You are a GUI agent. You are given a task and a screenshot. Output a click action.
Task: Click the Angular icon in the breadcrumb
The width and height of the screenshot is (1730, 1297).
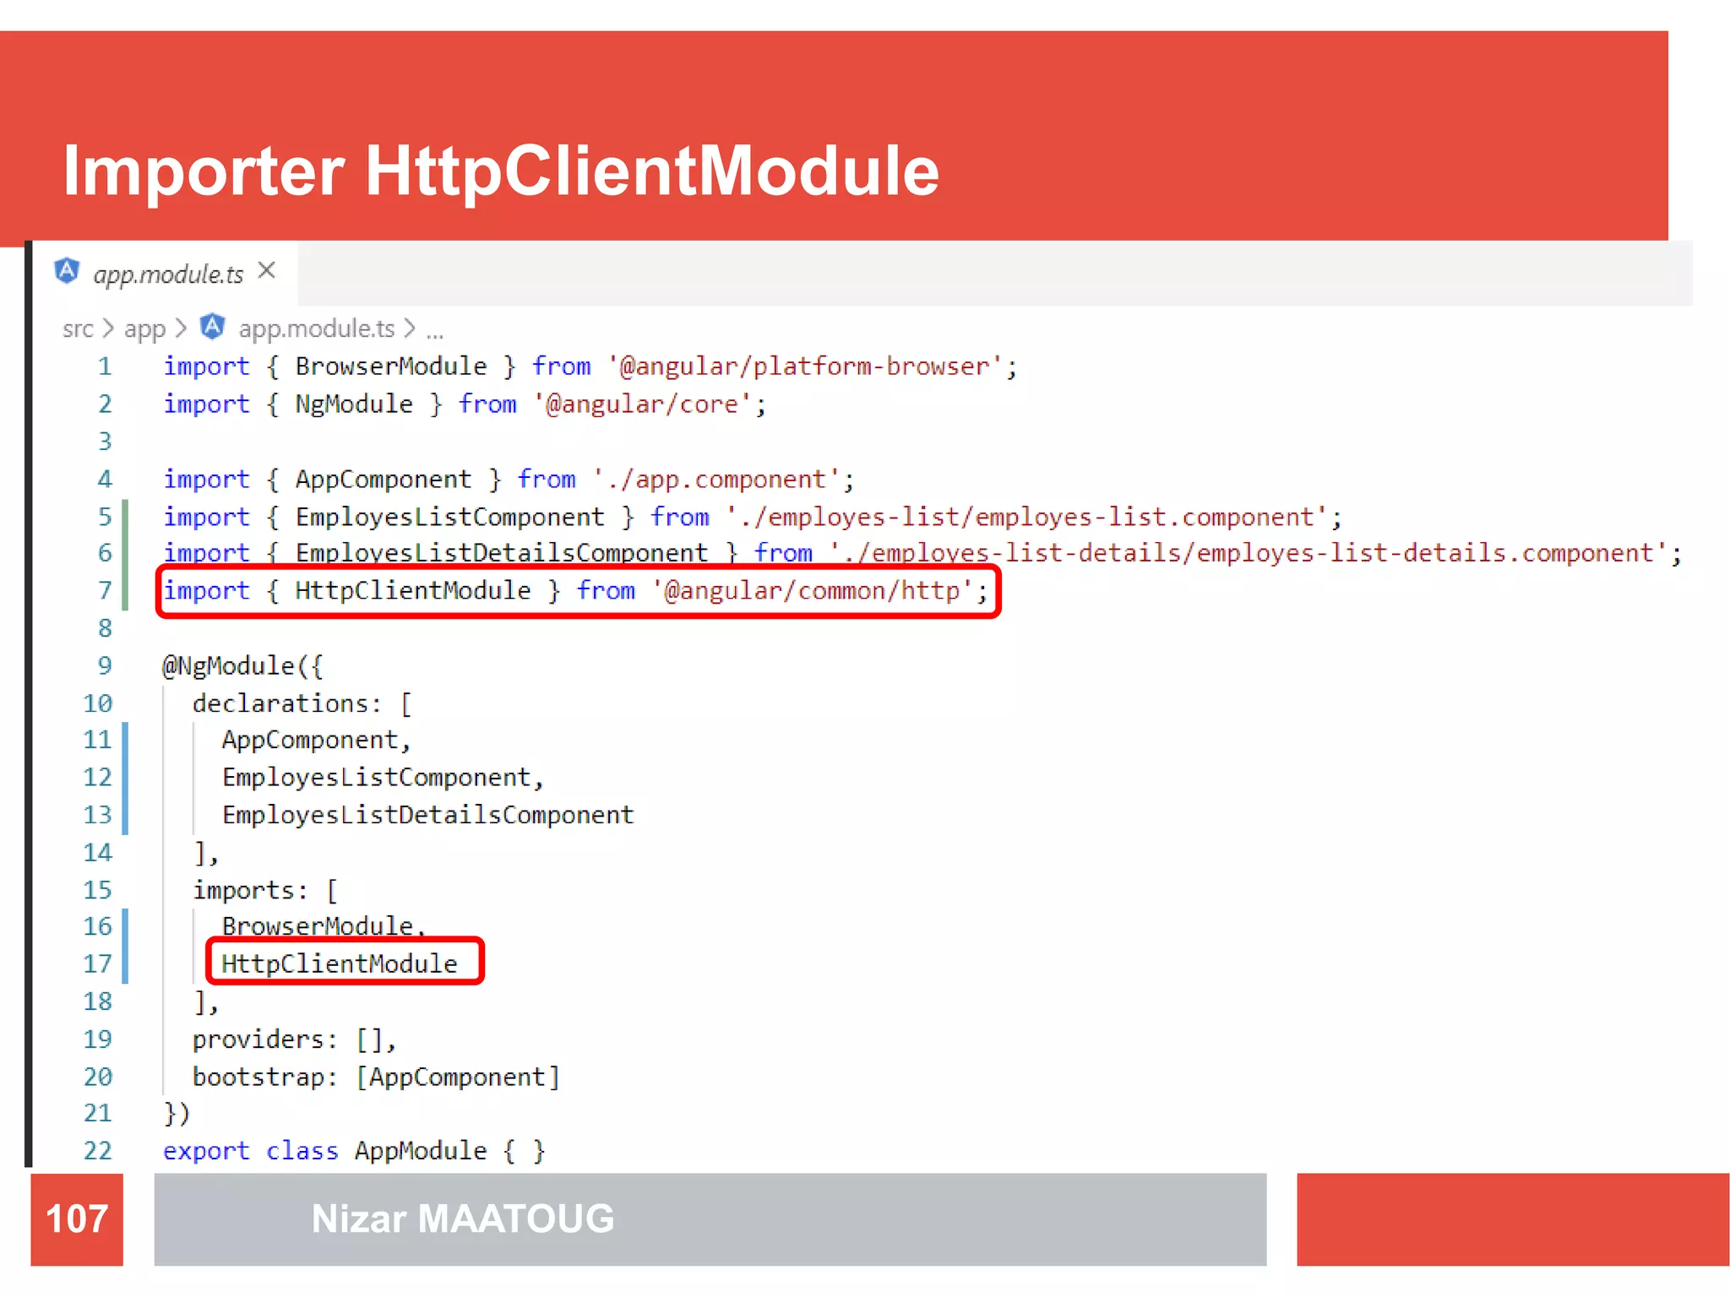(x=212, y=327)
